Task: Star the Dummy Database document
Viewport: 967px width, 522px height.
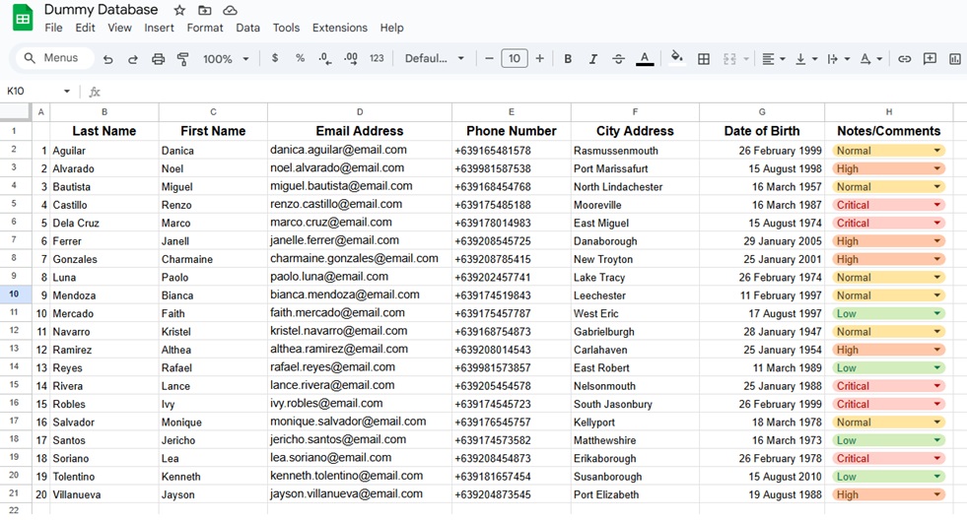Action: point(179,11)
